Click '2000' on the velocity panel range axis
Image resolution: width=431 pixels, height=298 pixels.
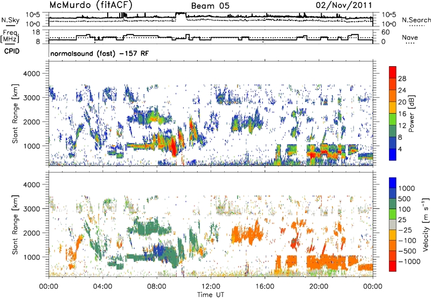31,233
